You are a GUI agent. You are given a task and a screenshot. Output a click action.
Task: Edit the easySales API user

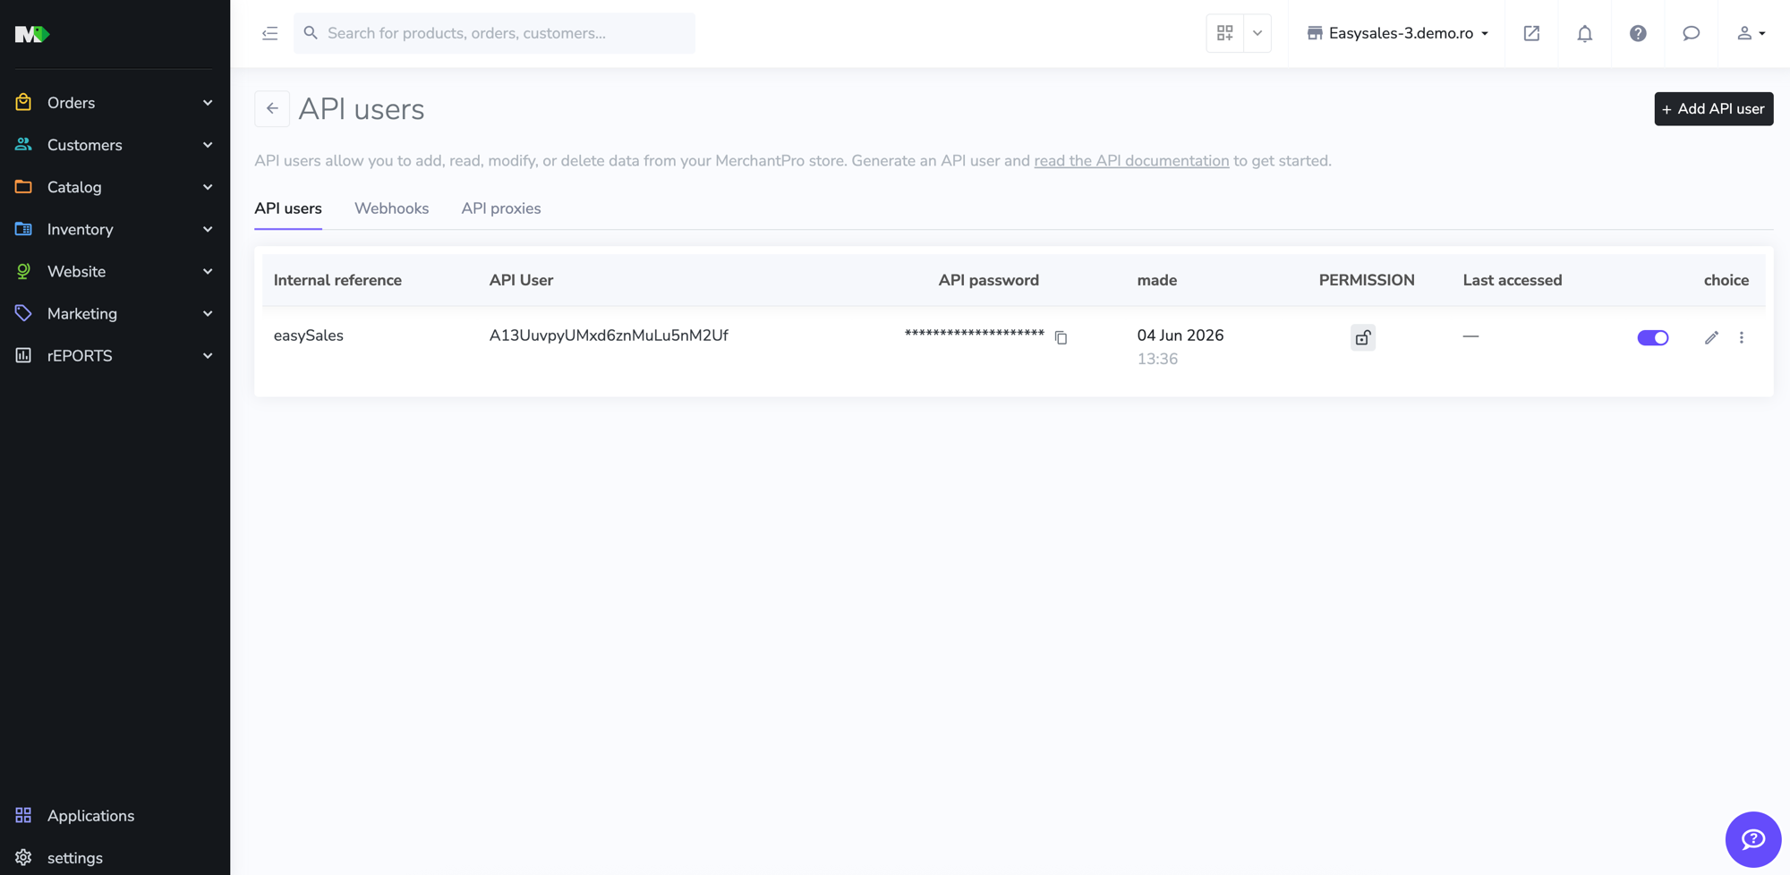click(x=1711, y=337)
